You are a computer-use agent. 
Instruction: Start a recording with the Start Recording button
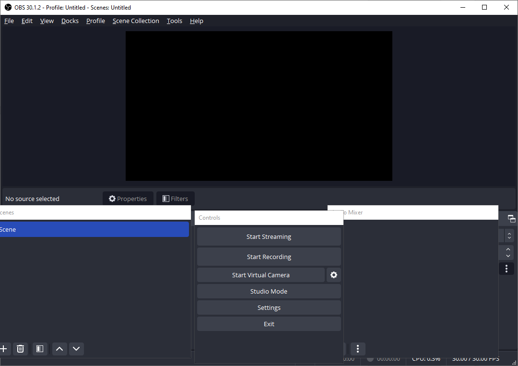[269, 257]
